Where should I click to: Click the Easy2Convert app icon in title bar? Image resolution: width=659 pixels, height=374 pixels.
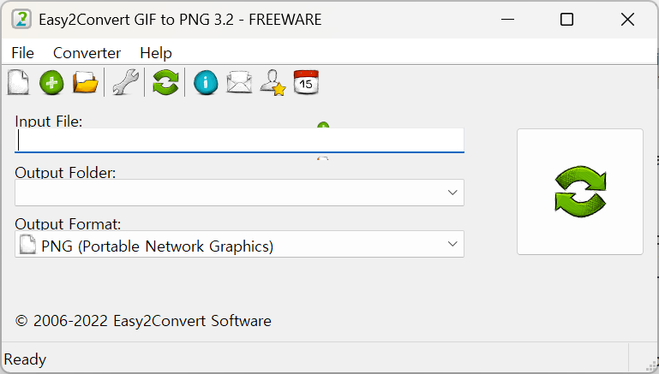pyautogui.click(x=21, y=19)
